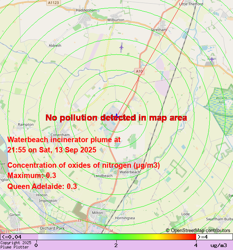Click the "Queen Adelaide: 0.3" value
Viewport: 233px width, 250px height.
[x=42, y=186]
